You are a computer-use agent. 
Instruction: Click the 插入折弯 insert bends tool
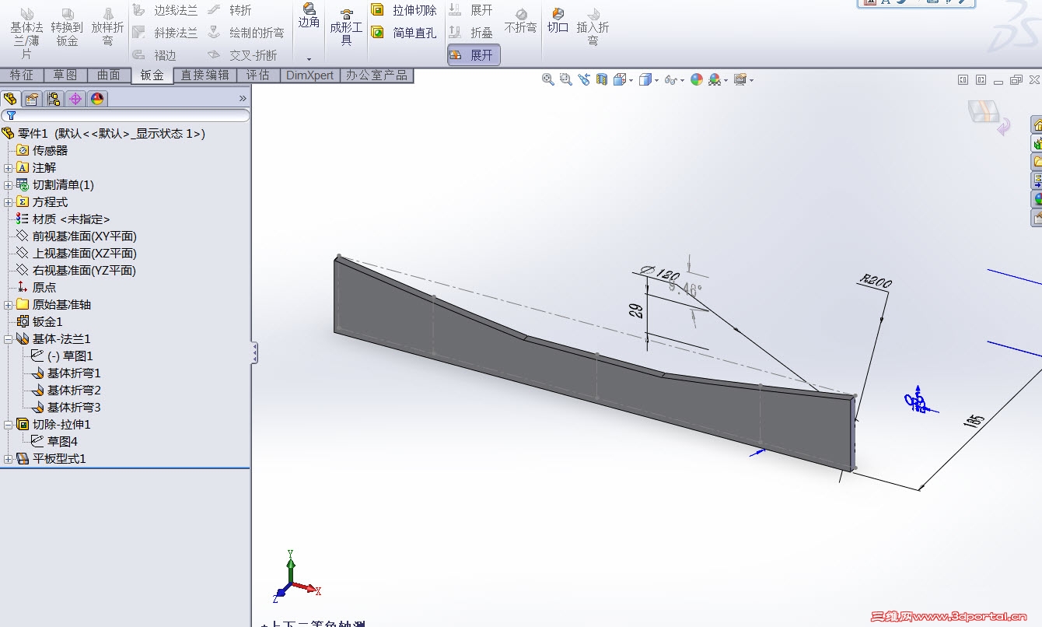point(593,27)
